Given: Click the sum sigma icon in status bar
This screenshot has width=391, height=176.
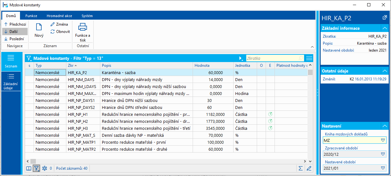Looking at the screenshot, I should (301, 168).
